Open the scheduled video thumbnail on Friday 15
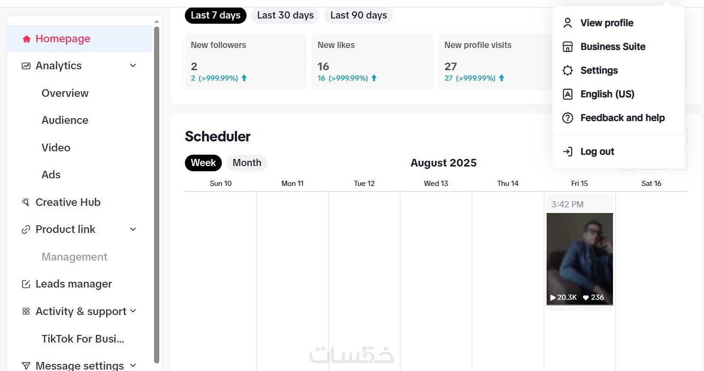The height and width of the screenshot is (371, 704). (x=579, y=259)
